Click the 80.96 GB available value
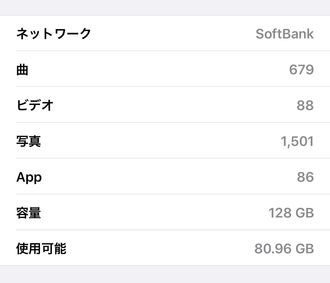330x283 pixels. (x=284, y=249)
